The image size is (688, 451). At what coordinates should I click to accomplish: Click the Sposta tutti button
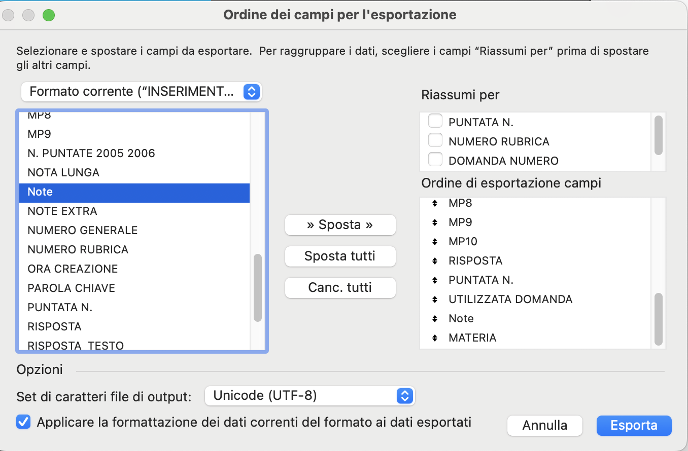pos(340,256)
